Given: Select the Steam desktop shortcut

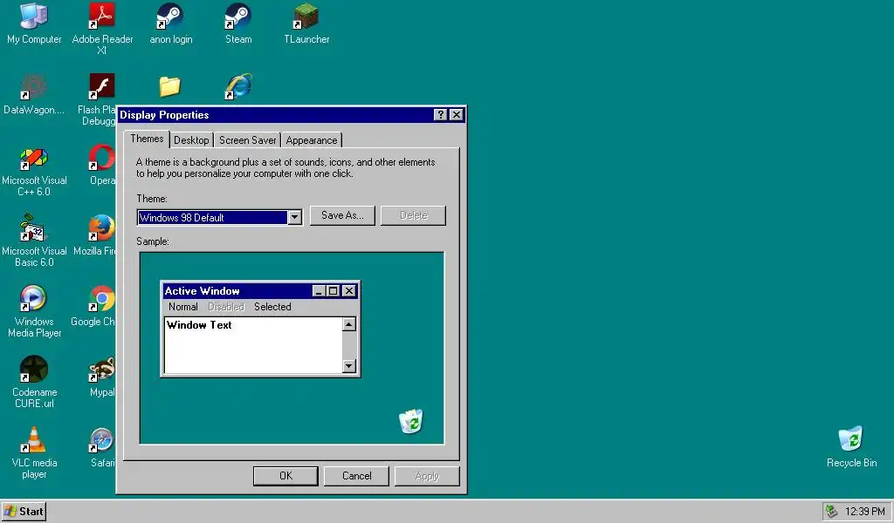Looking at the screenshot, I should coord(238,24).
